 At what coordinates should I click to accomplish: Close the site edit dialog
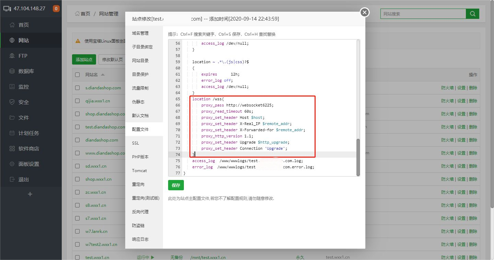point(364,13)
